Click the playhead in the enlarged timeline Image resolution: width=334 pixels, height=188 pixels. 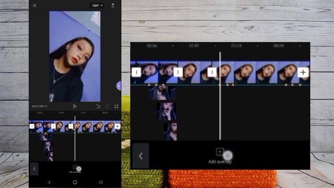(220, 96)
